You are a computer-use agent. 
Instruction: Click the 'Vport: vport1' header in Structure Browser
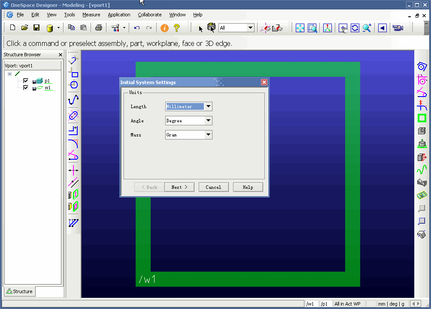33,66
